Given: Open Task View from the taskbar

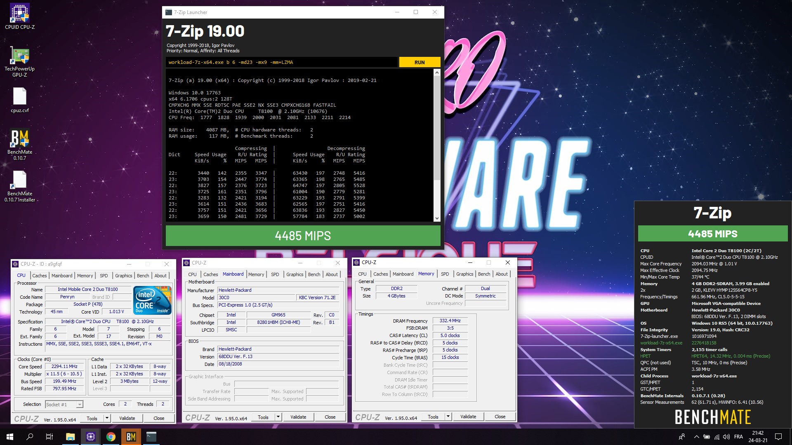Looking at the screenshot, I should [x=49, y=437].
